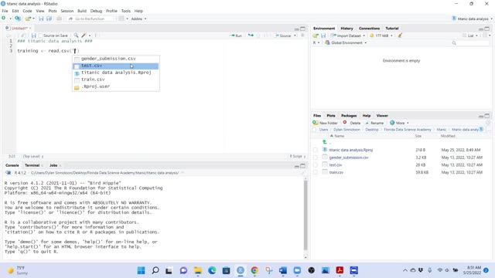The width and height of the screenshot is (495, 278).
Task: Open the Addins dropdown
Action: pyautogui.click(x=138, y=19)
